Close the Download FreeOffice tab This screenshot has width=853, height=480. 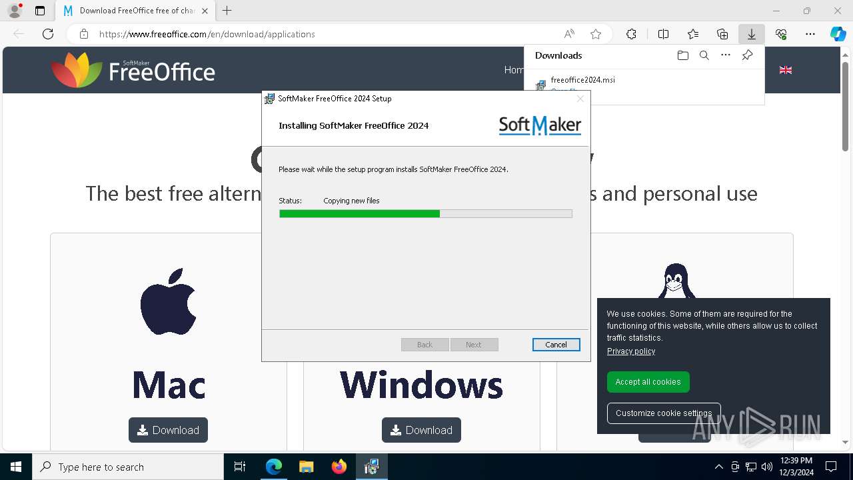(205, 11)
